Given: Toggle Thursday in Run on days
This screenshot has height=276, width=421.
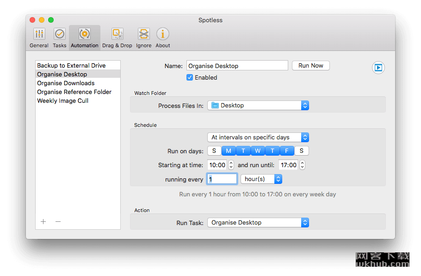Looking at the screenshot, I should tap(272, 151).
